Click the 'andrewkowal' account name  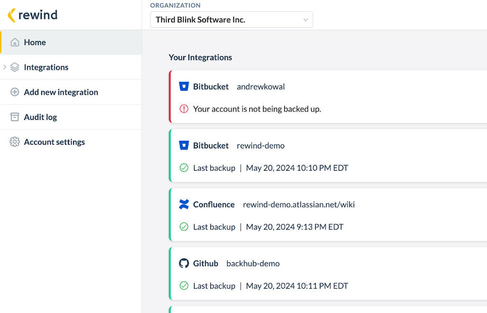click(261, 86)
